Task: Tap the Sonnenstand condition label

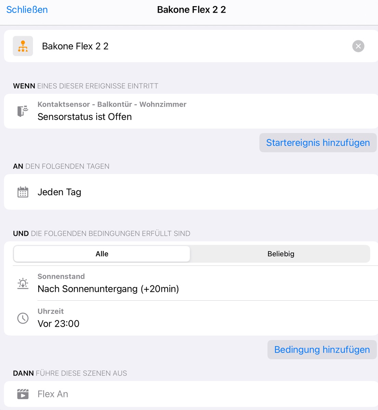Action: pyautogui.click(x=61, y=276)
